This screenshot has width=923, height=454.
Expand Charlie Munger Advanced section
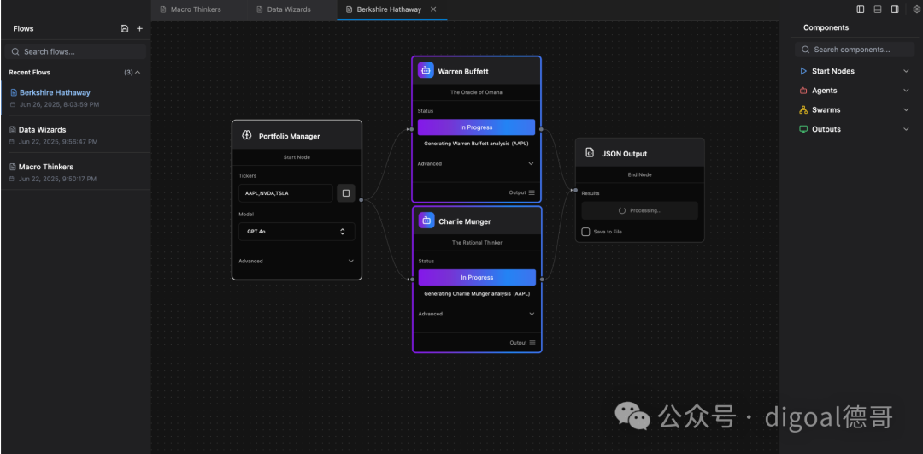point(476,314)
